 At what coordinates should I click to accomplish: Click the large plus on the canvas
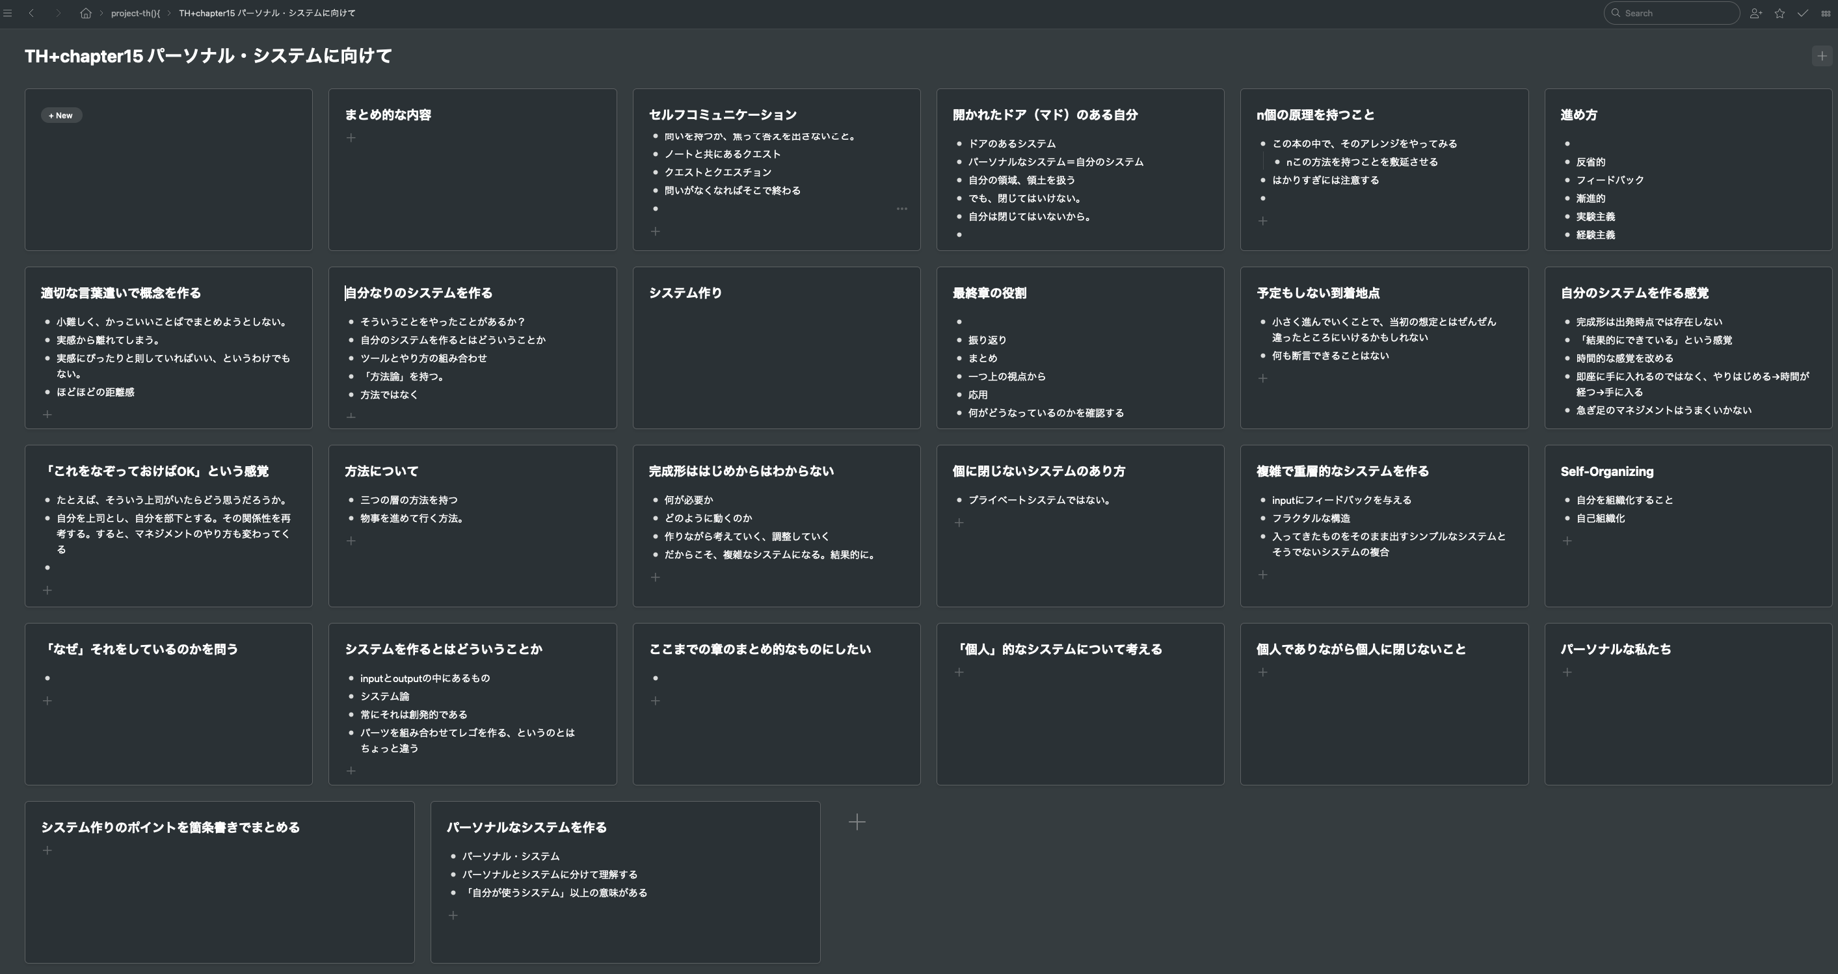(857, 822)
